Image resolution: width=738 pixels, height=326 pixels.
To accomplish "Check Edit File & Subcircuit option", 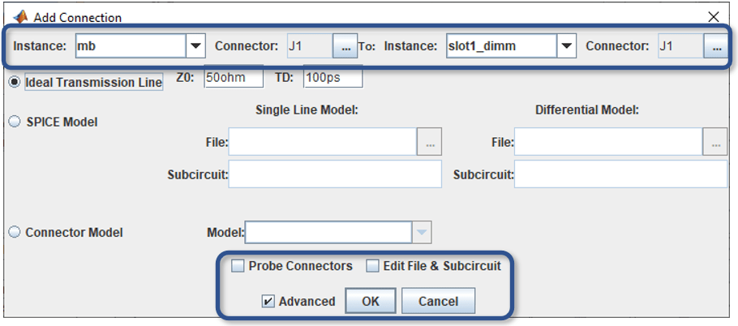I will pos(372,266).
